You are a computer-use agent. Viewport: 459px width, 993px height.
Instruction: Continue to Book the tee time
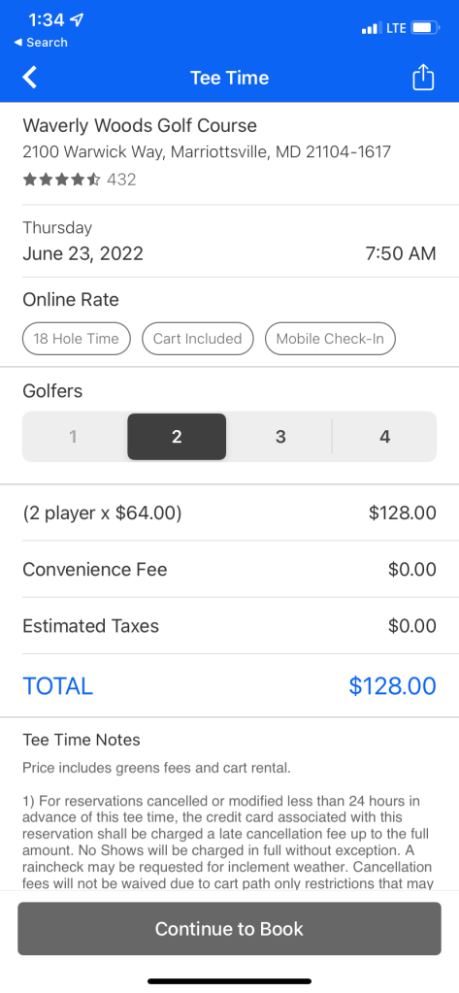pyautogui.click(x=229, y=928)
